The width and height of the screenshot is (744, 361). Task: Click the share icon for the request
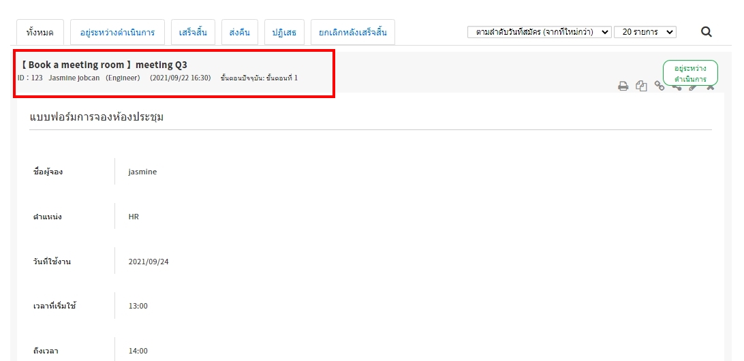click(x=677, y=87)
